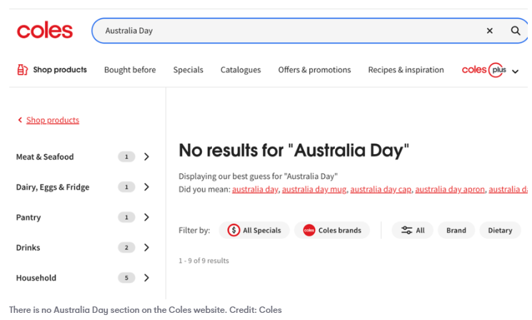Open Recipes & inspiration

406,70
